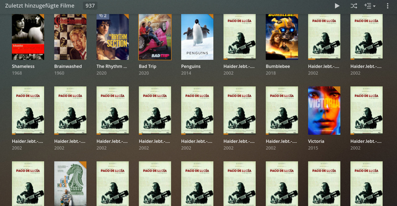
Task: Click the Shameless title link
Action: (x=23, y=66)
